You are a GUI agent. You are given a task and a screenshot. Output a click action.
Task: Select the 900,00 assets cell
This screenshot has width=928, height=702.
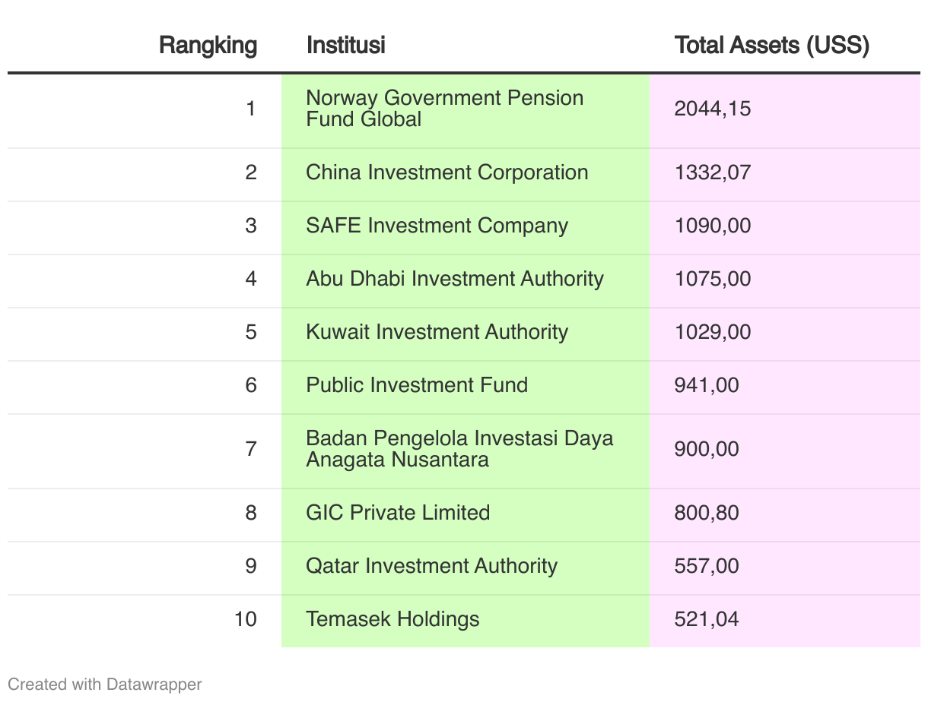(706, 449)
